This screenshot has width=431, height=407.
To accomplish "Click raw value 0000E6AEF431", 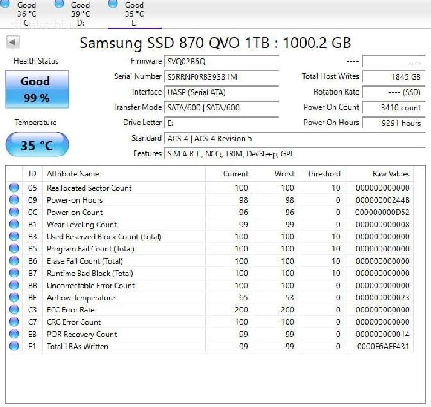I will tap(383, 346).
